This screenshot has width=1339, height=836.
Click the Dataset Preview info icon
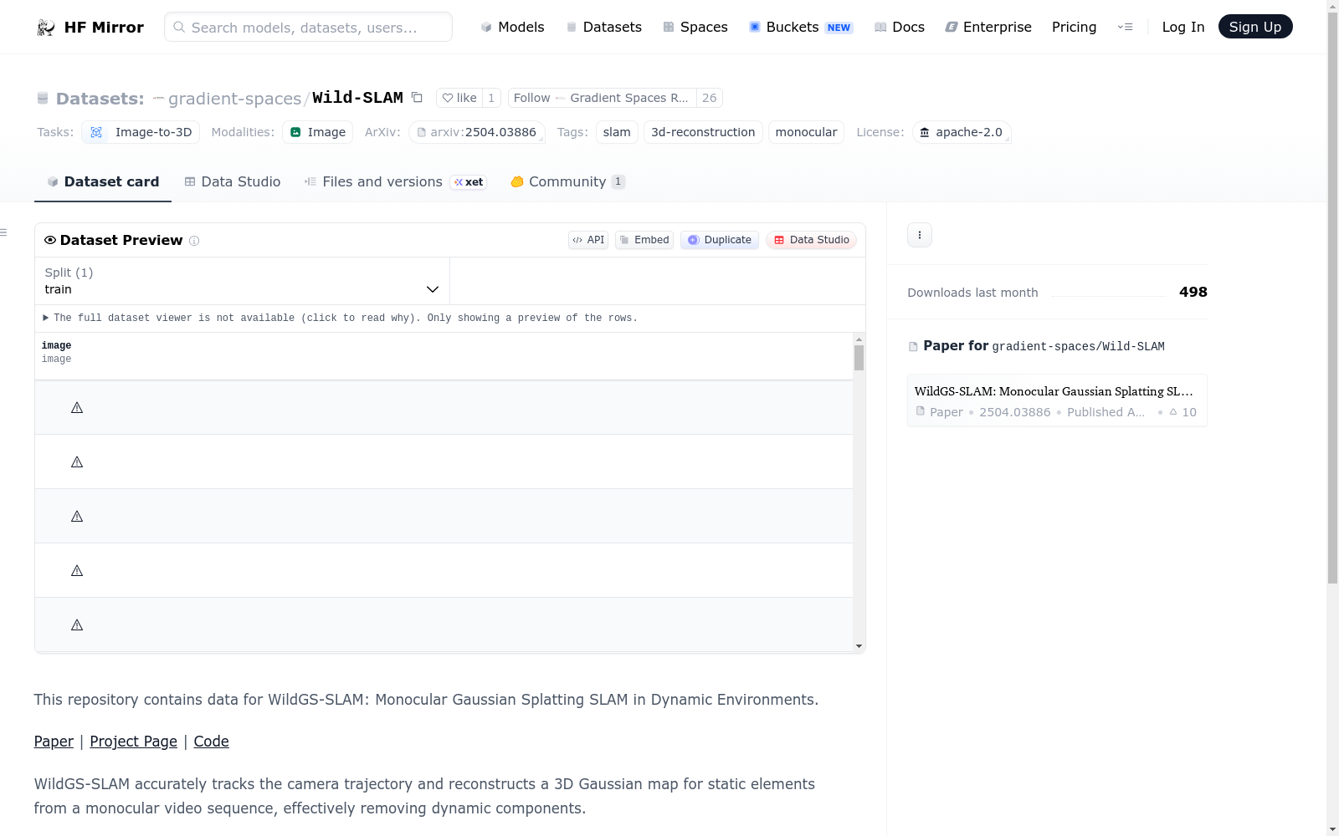(194, 241)
